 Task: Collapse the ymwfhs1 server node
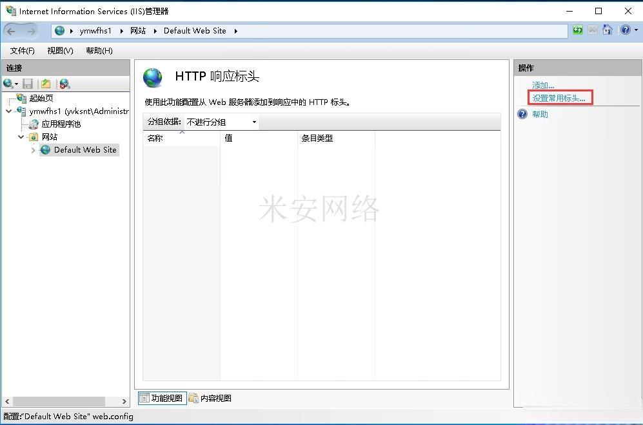click(8, 111)
